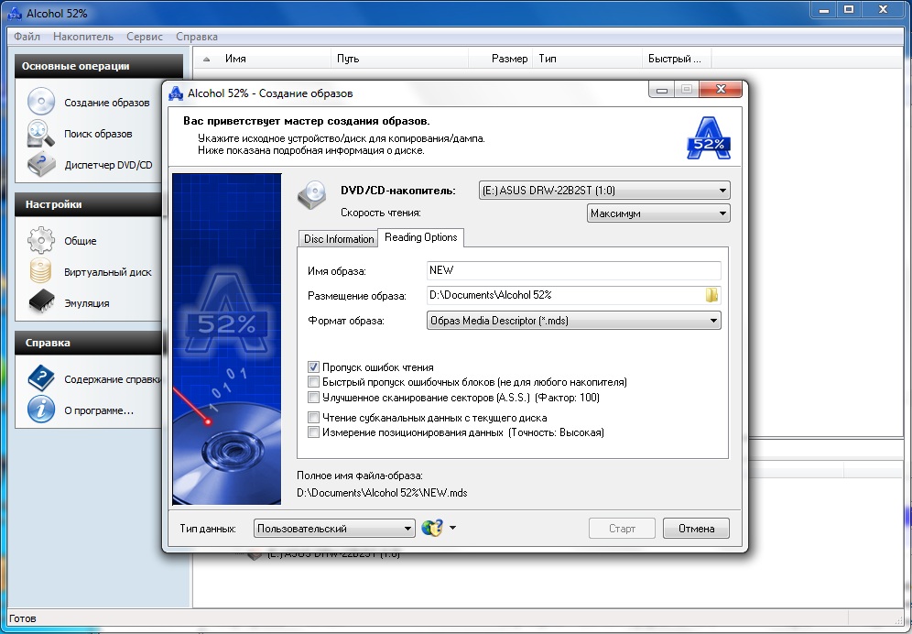Click the Путь column header
Image resolution: width=912 pixels, height=634 pixels.
tap(399, 59)
